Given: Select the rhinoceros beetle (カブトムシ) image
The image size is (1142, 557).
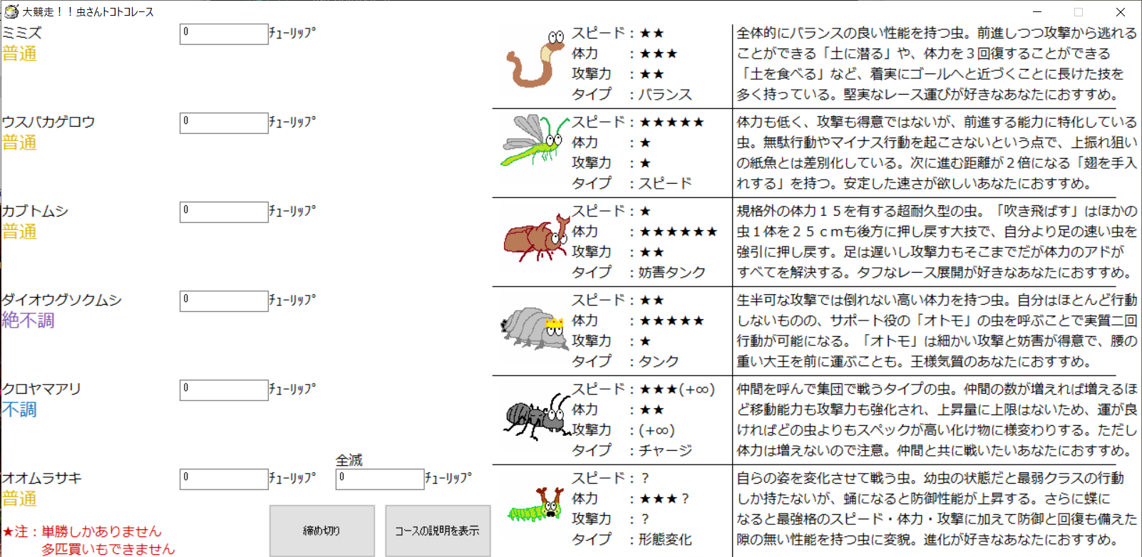Looking at the screenshot, I should click(535, 237).
